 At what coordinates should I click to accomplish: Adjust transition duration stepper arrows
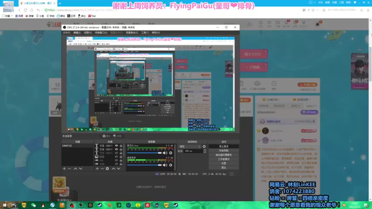(205, 151)
